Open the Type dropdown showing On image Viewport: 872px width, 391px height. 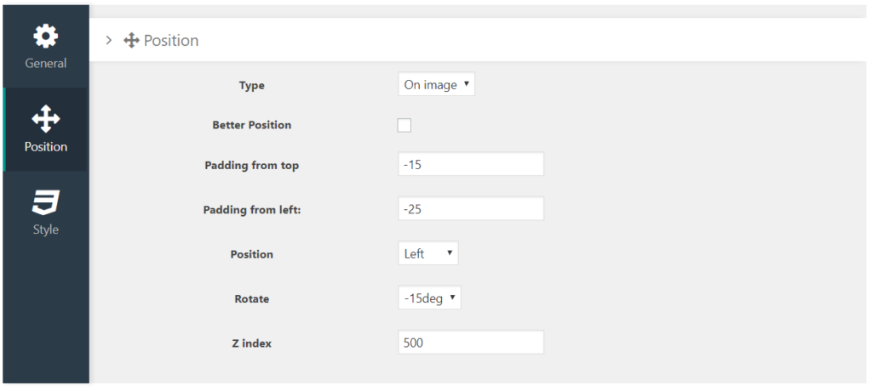point(437,84)
